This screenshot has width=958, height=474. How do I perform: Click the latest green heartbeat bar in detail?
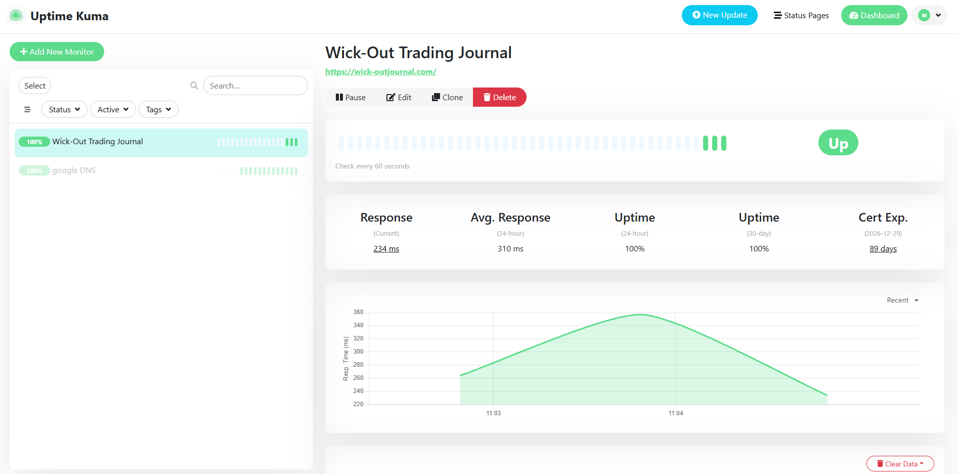coord(724,143)
